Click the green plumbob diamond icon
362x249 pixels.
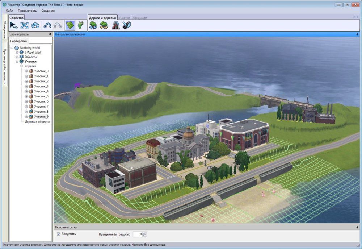pos(80,25)
